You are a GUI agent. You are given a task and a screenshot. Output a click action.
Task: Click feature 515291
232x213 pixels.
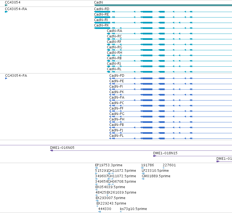(101, 171)
